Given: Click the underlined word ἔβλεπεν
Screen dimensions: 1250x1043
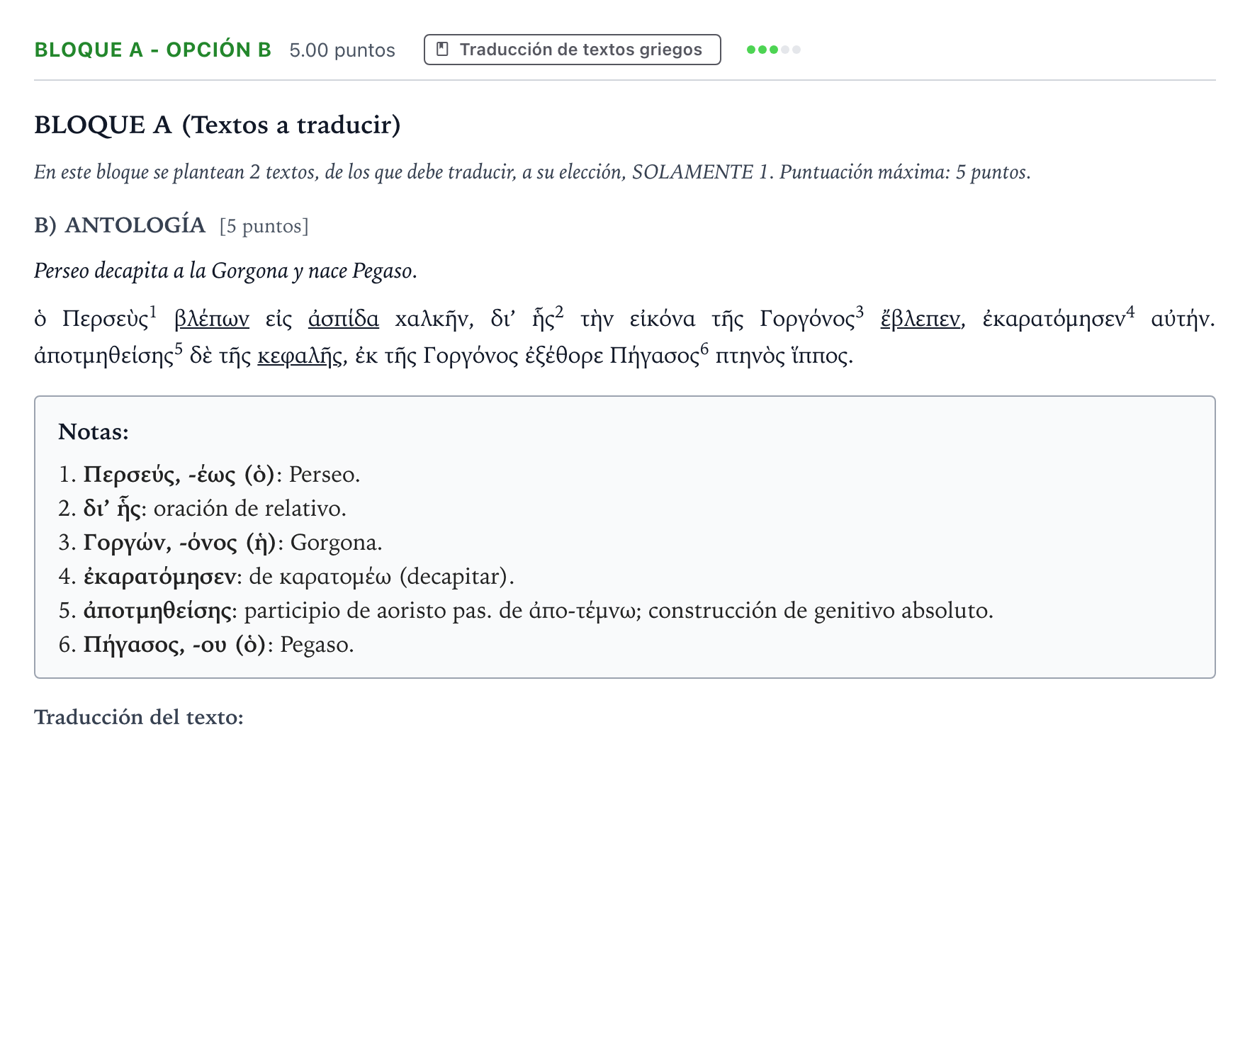Looking at the screenshot, I should pos(920,320).
